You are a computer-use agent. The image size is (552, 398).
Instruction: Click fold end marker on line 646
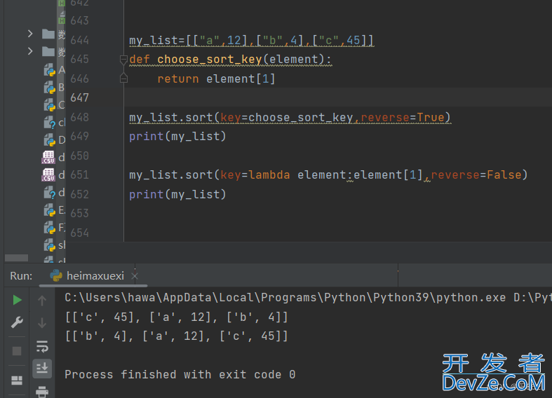[x=123, y=78]
